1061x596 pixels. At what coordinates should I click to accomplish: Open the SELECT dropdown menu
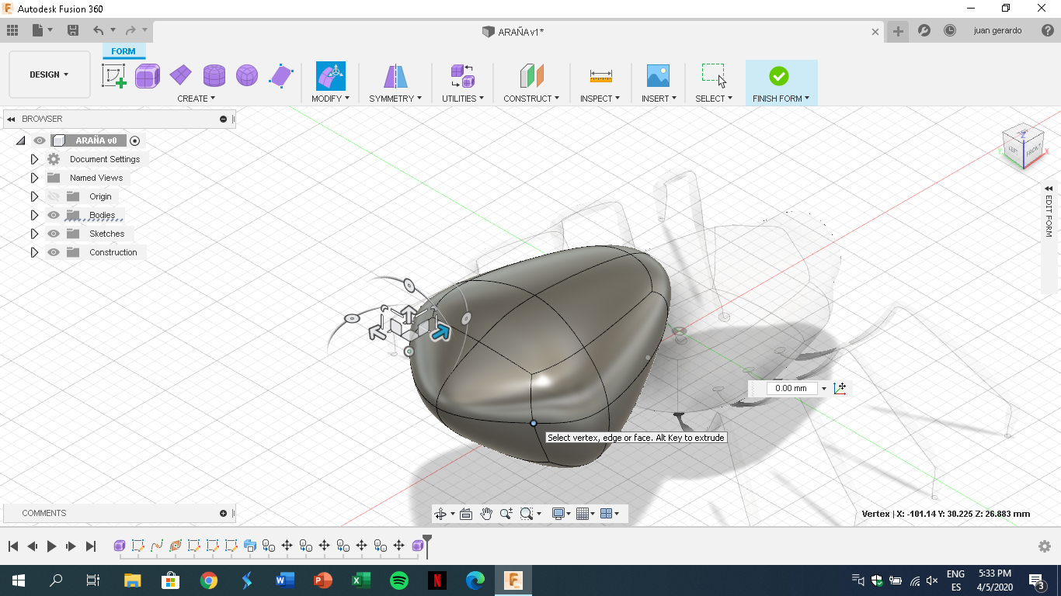coord(714,99)
